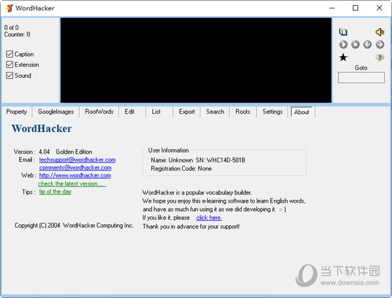Select the About tab

point(301,112)
